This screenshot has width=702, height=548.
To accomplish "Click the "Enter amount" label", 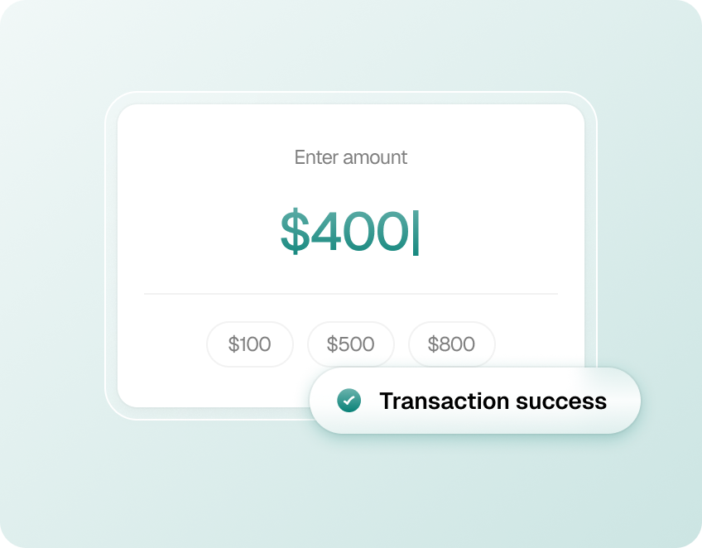I will coord(351,157).
